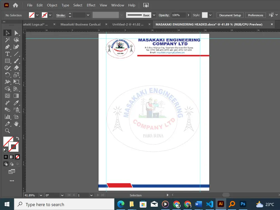
Task: Select the Selection tool arrow
Action: coord(7,33)
